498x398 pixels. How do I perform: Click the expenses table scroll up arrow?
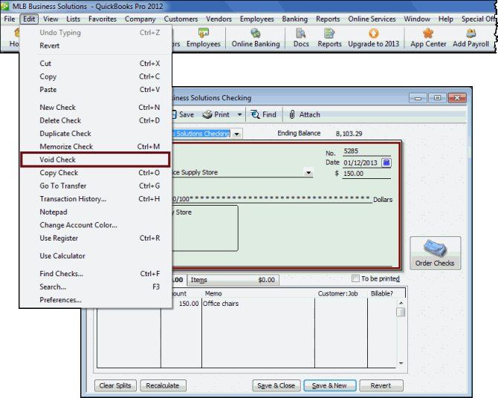(401, 303)
